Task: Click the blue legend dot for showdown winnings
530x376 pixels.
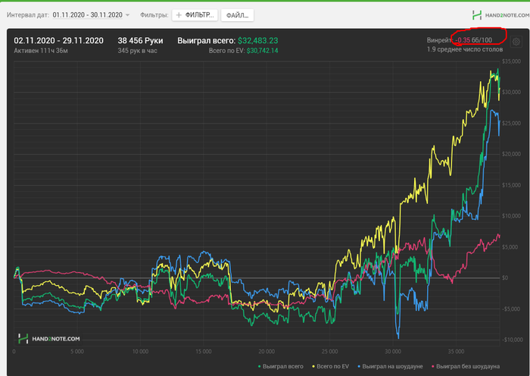Action: pos(359,366)
